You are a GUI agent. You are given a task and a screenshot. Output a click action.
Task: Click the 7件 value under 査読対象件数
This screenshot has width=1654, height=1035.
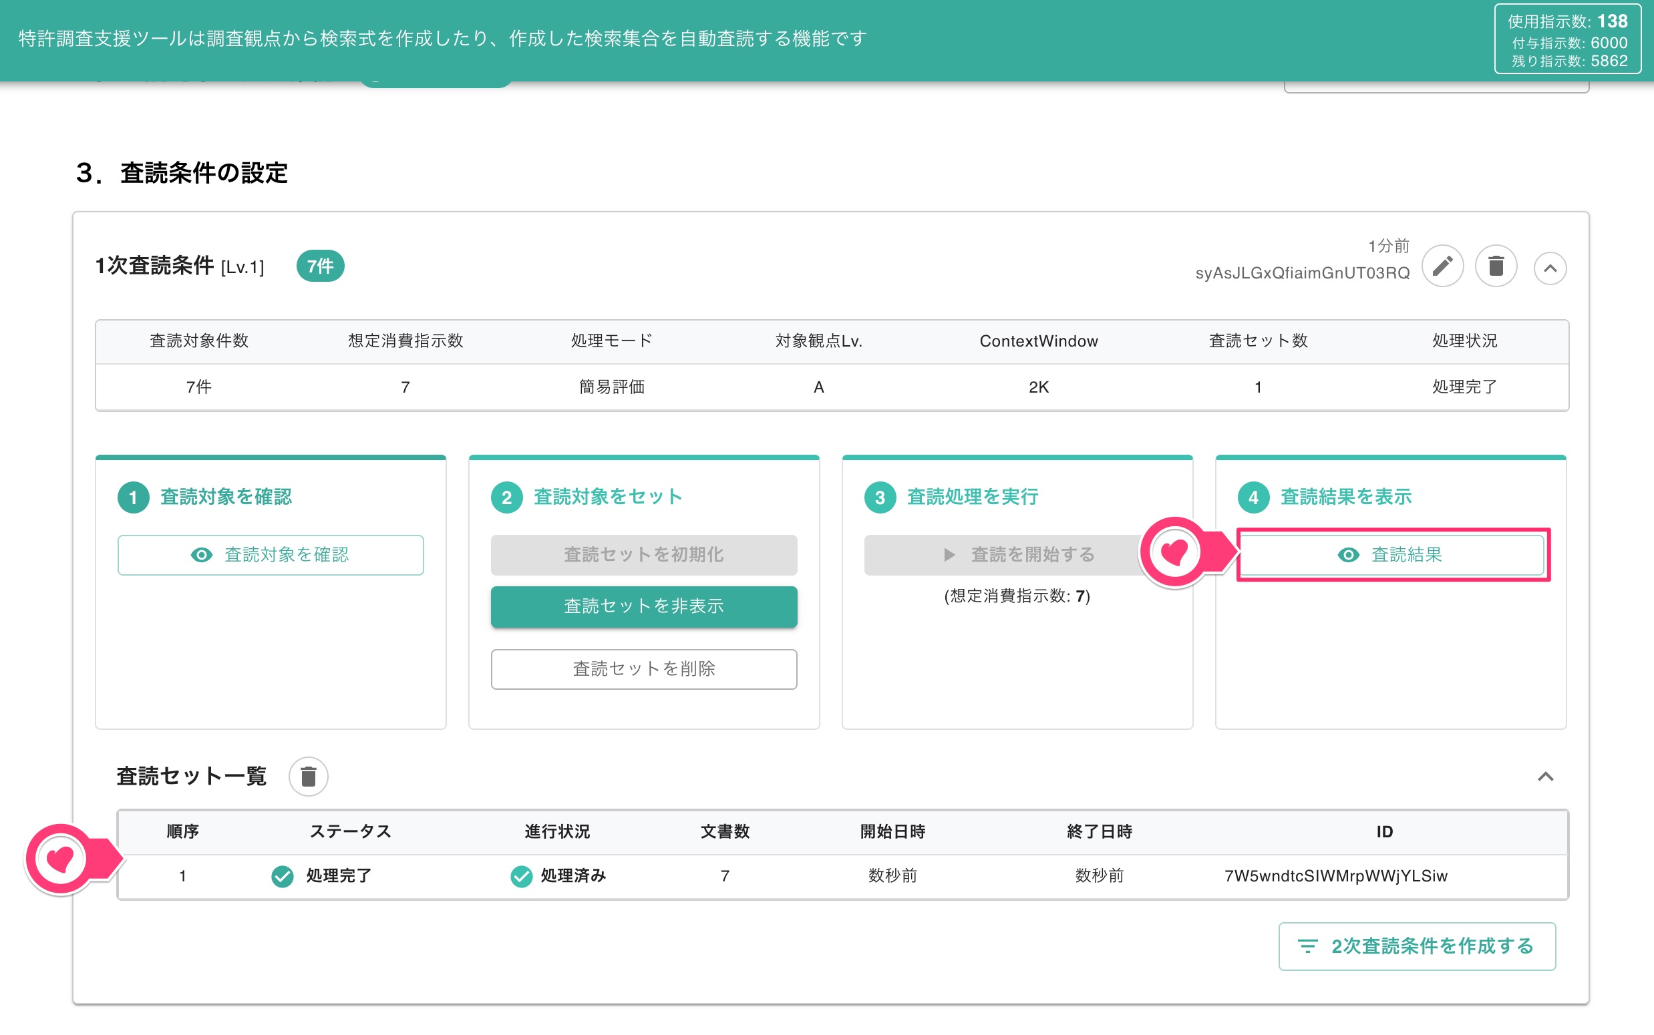pos(198,387)
